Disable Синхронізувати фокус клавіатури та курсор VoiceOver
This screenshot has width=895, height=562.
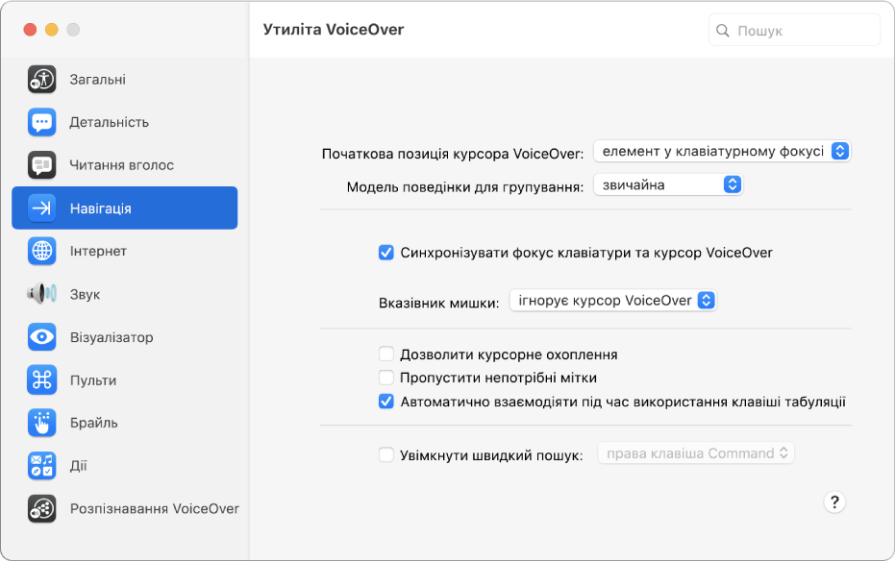pos(386,253)
